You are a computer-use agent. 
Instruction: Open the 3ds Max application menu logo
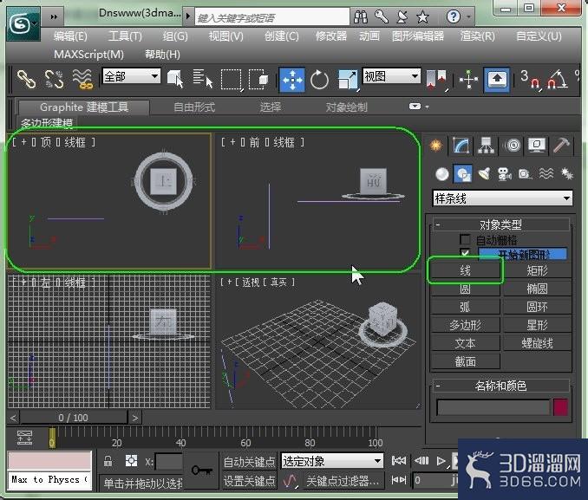click(x=23, y=24)
